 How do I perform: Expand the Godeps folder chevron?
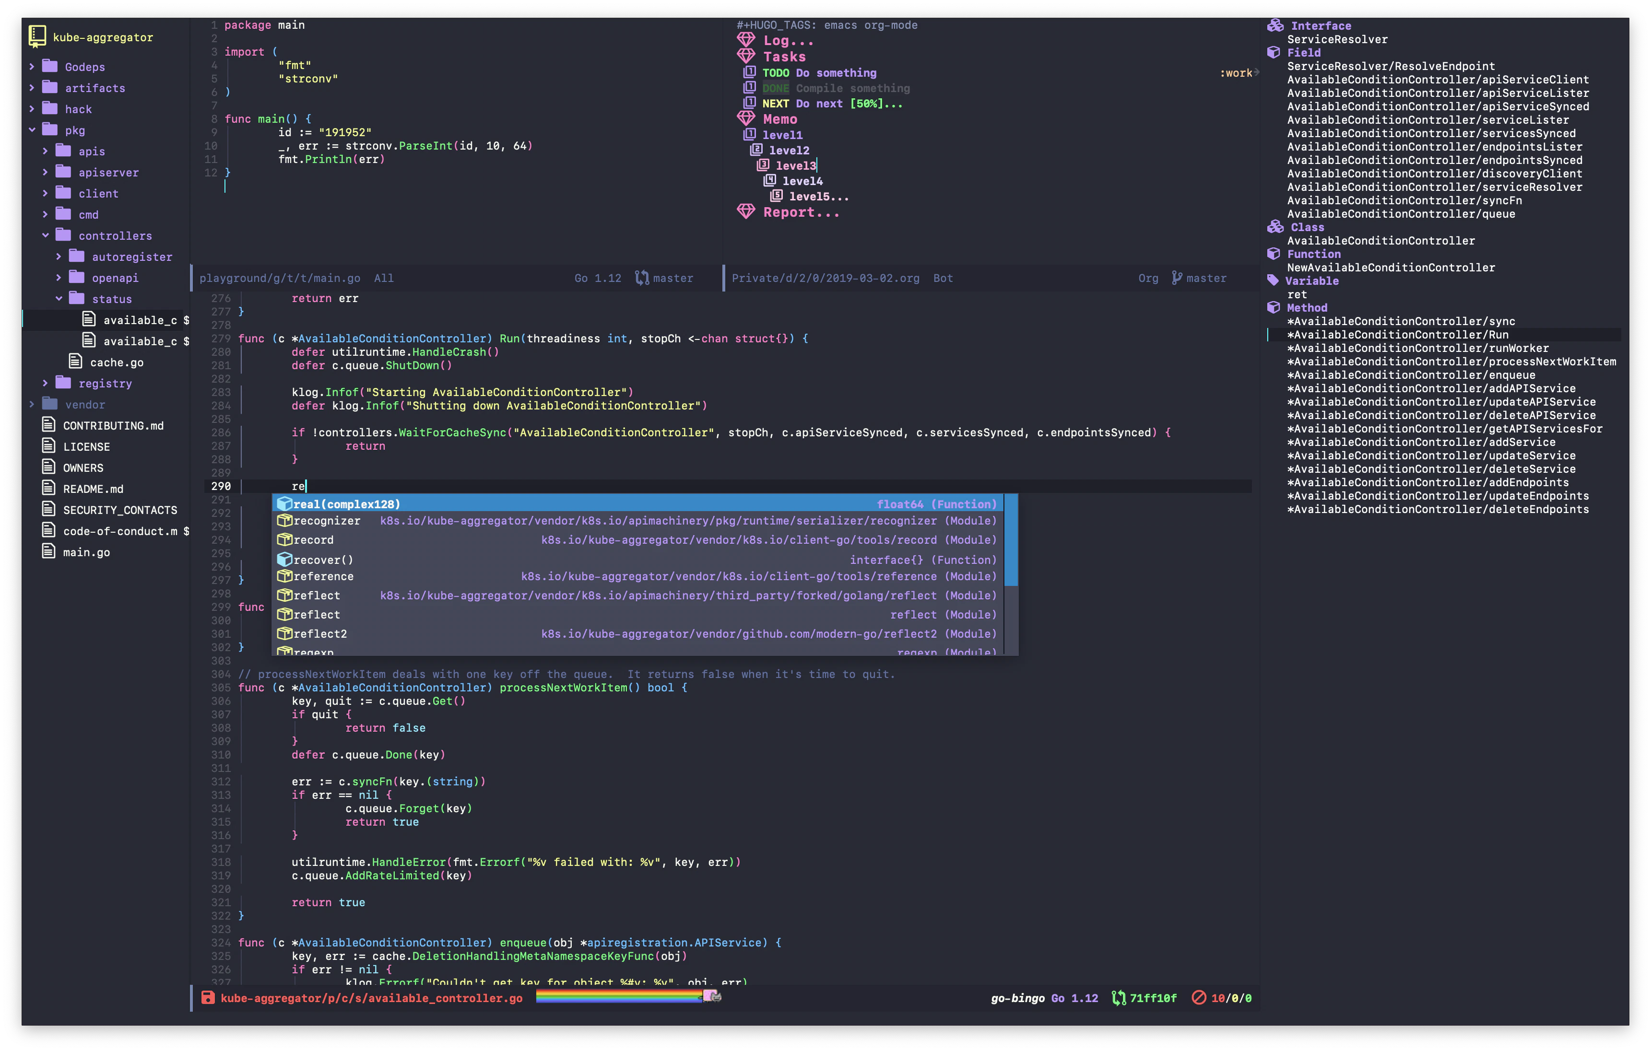point(32,67)
